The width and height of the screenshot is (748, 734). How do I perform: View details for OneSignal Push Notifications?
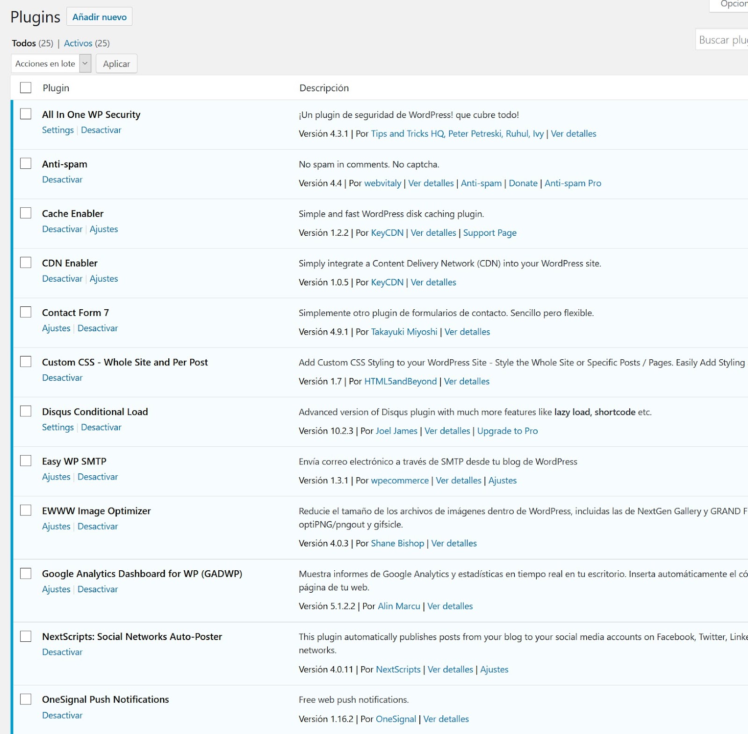click(446, 719)
